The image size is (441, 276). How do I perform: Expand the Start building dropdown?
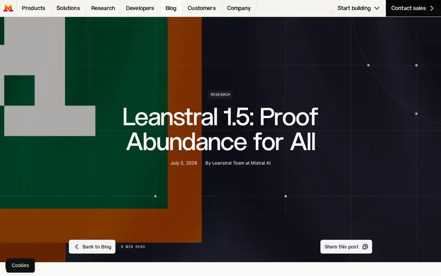click(358, 8)
